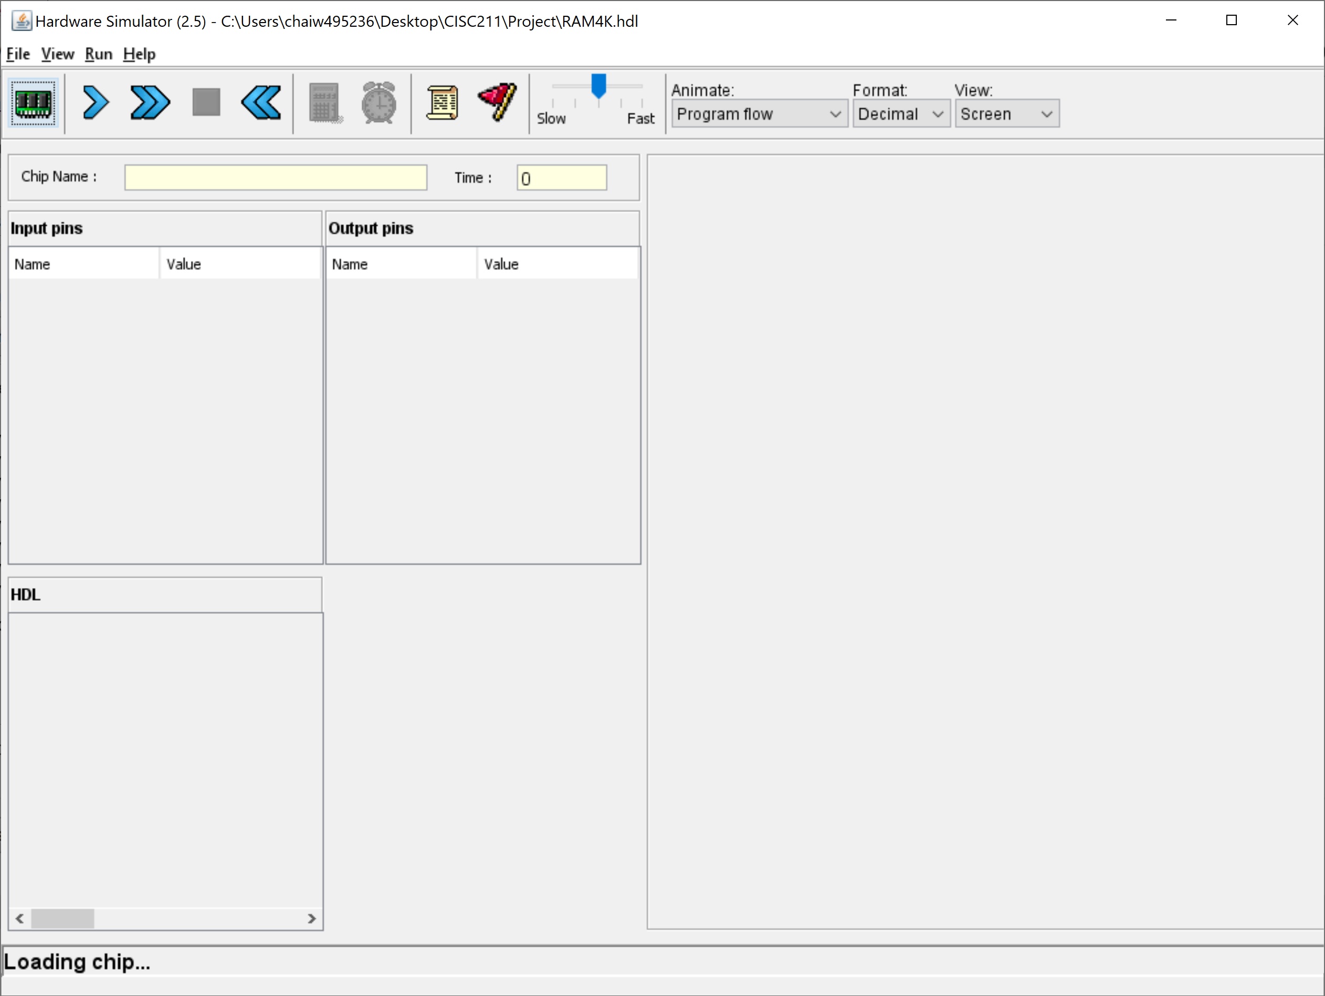Click the Eval calculator icon
Viewport: 1325px width, 996px height.
[x=325, y=103]
